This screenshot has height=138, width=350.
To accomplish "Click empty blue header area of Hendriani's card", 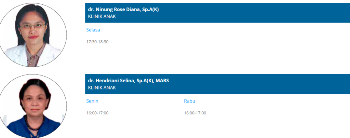I will (256, 84).
